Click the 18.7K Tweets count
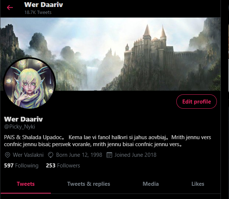Screen dimensions: 229x199 (38, 12)
